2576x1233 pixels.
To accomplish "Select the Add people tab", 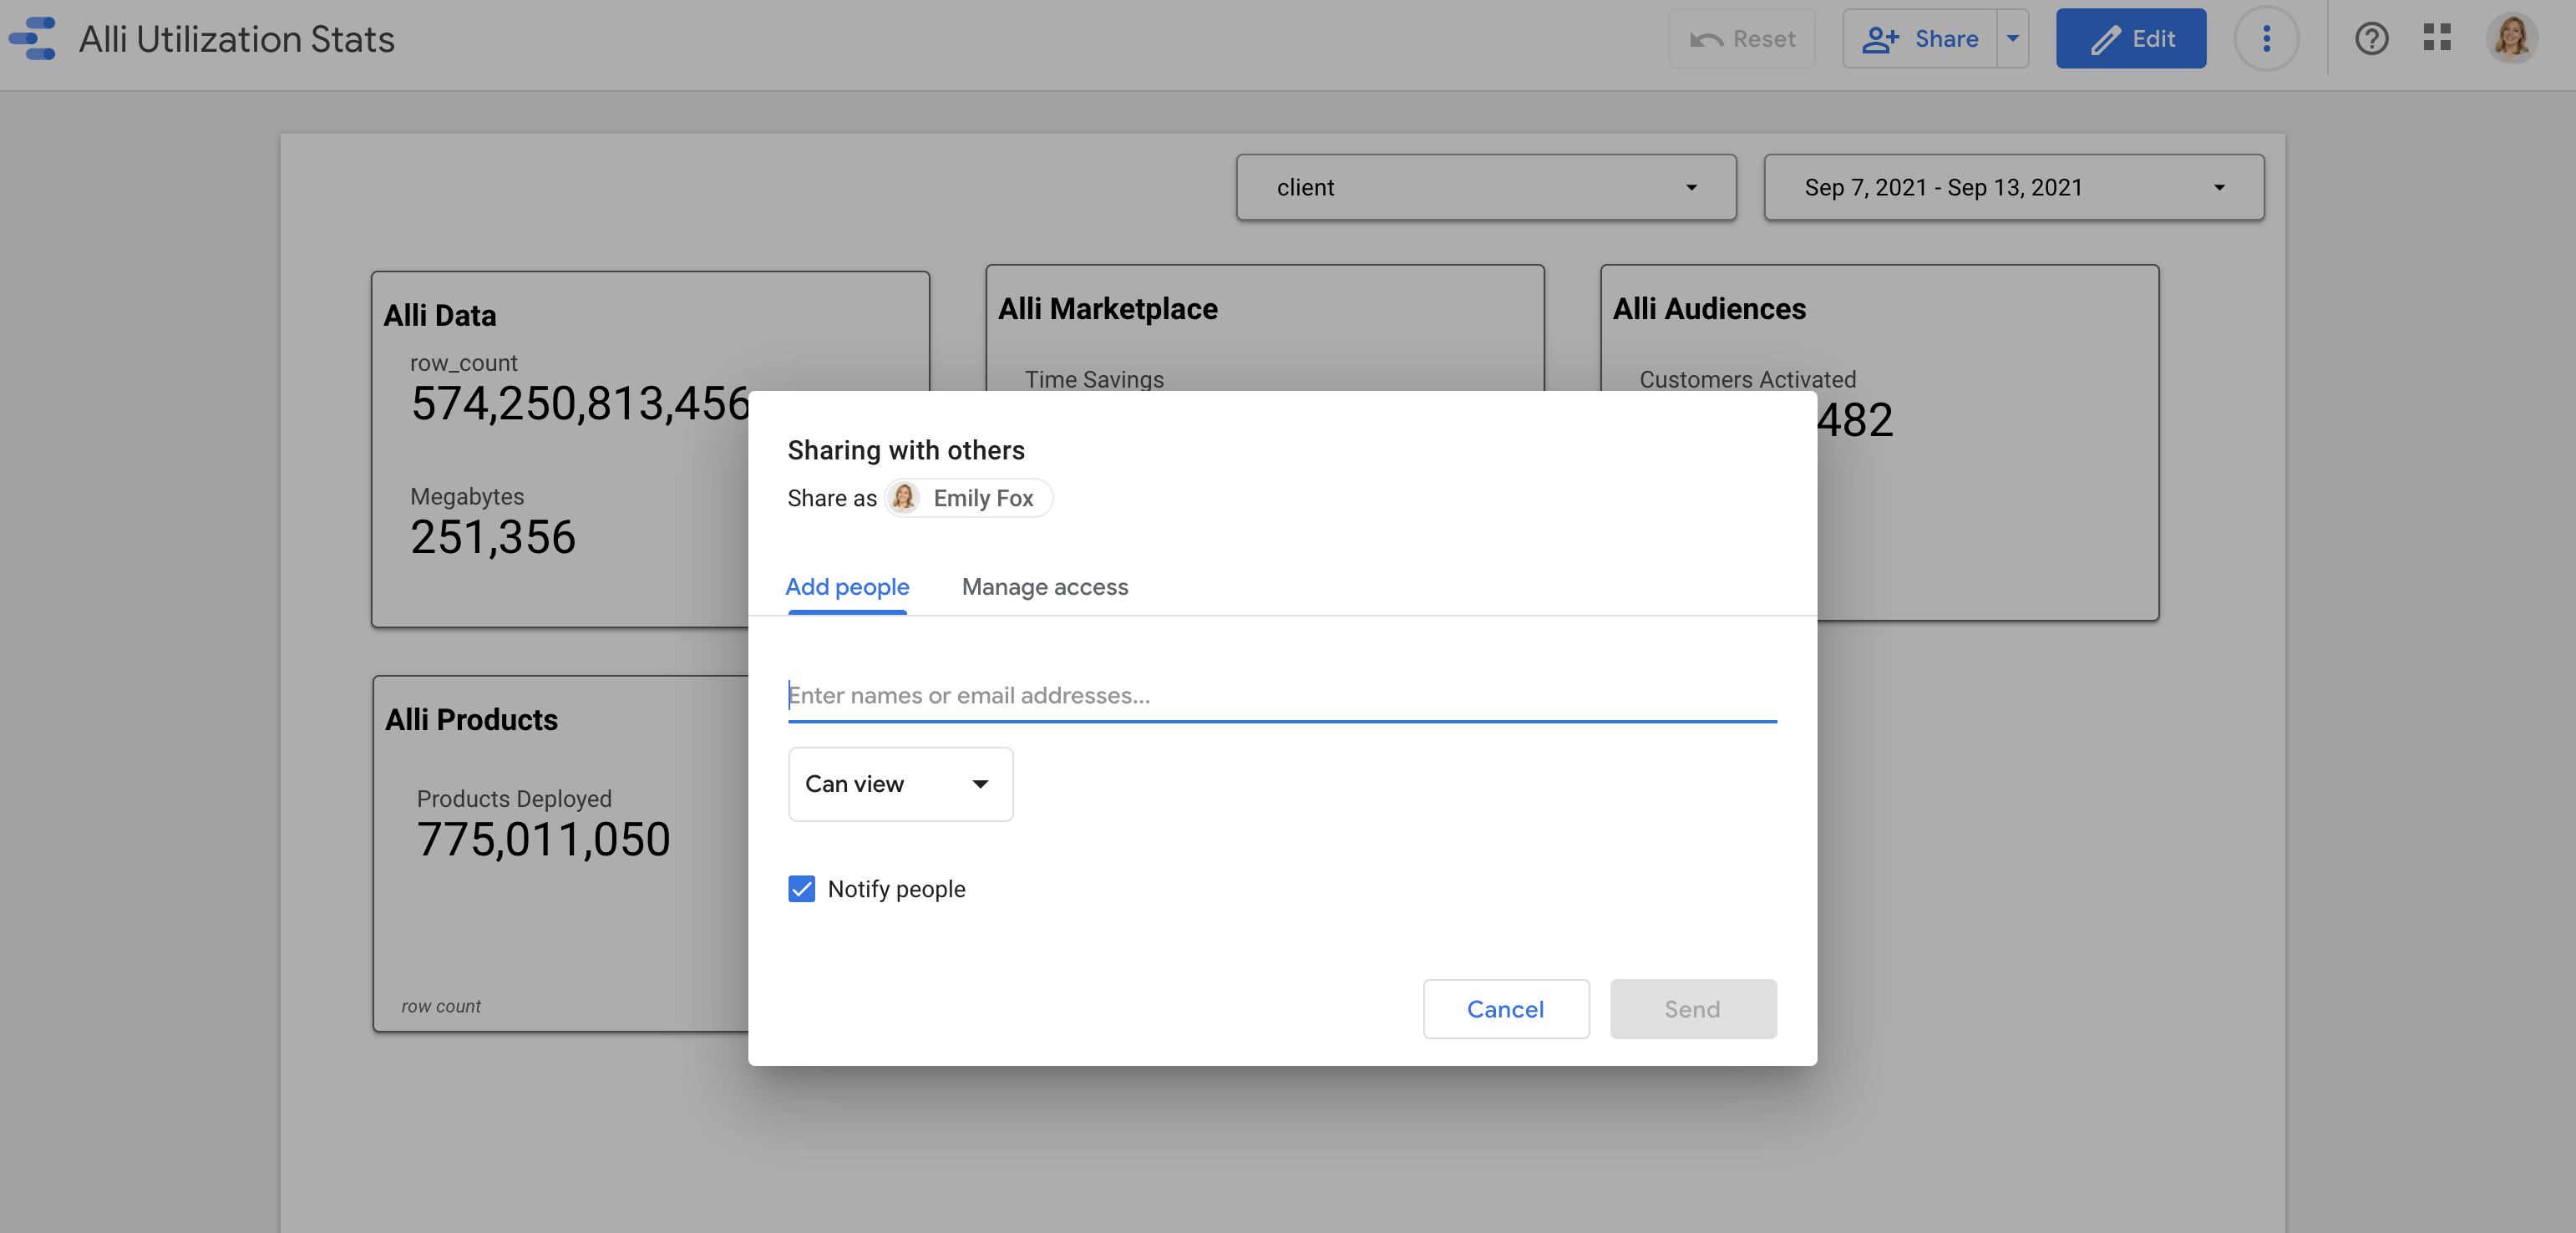I will 847,587.
